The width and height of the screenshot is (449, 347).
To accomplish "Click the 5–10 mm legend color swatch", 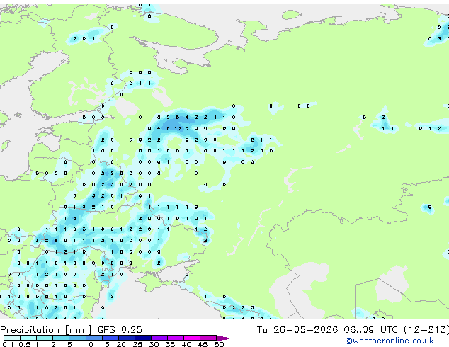I will click(x=77, y=338).
